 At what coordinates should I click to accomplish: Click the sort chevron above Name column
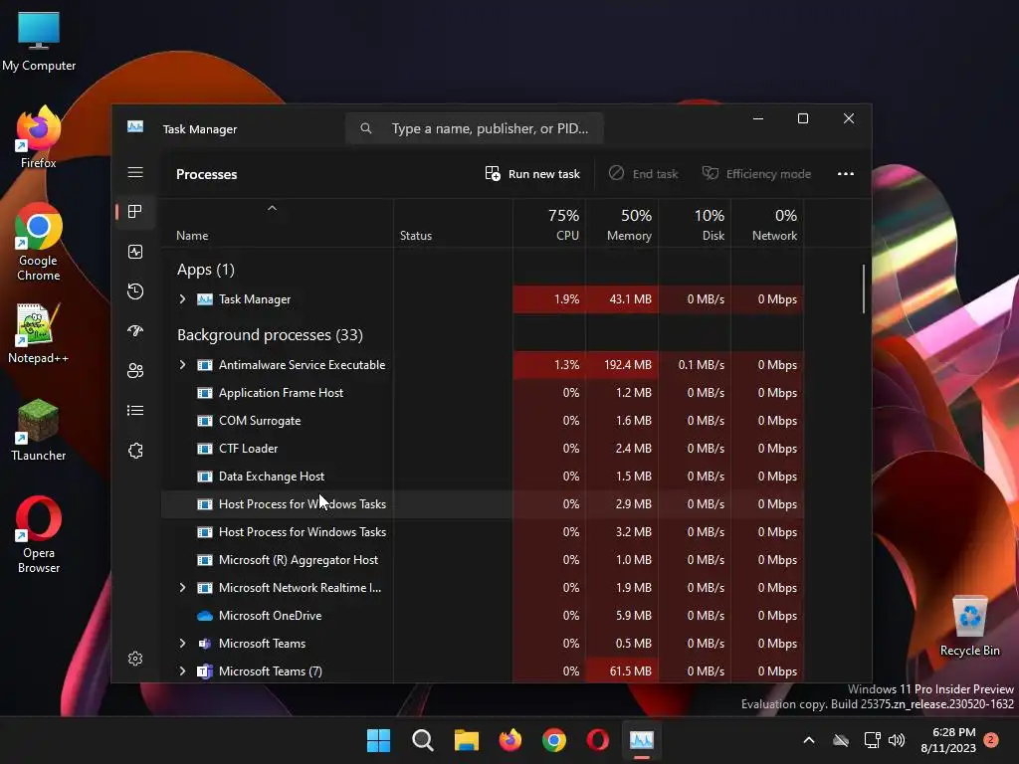(273, 208)
